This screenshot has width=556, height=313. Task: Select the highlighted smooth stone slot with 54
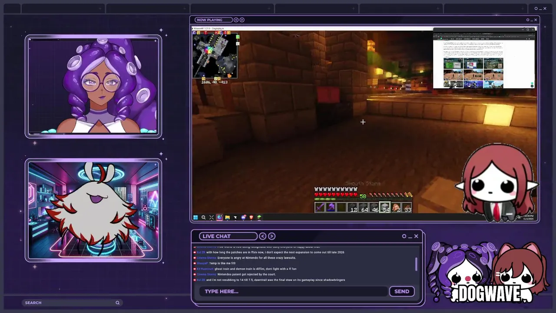385,208
